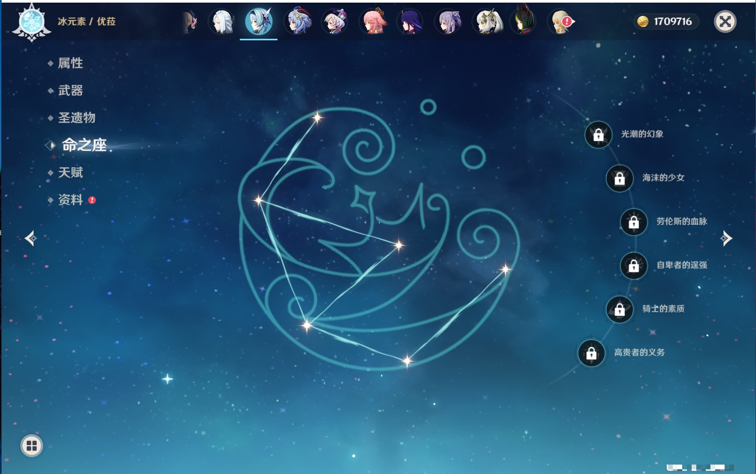Screen dimensions: 756x474
Task: Select Nahida's portrait with green leaf ornament
Action: (487, 22)
